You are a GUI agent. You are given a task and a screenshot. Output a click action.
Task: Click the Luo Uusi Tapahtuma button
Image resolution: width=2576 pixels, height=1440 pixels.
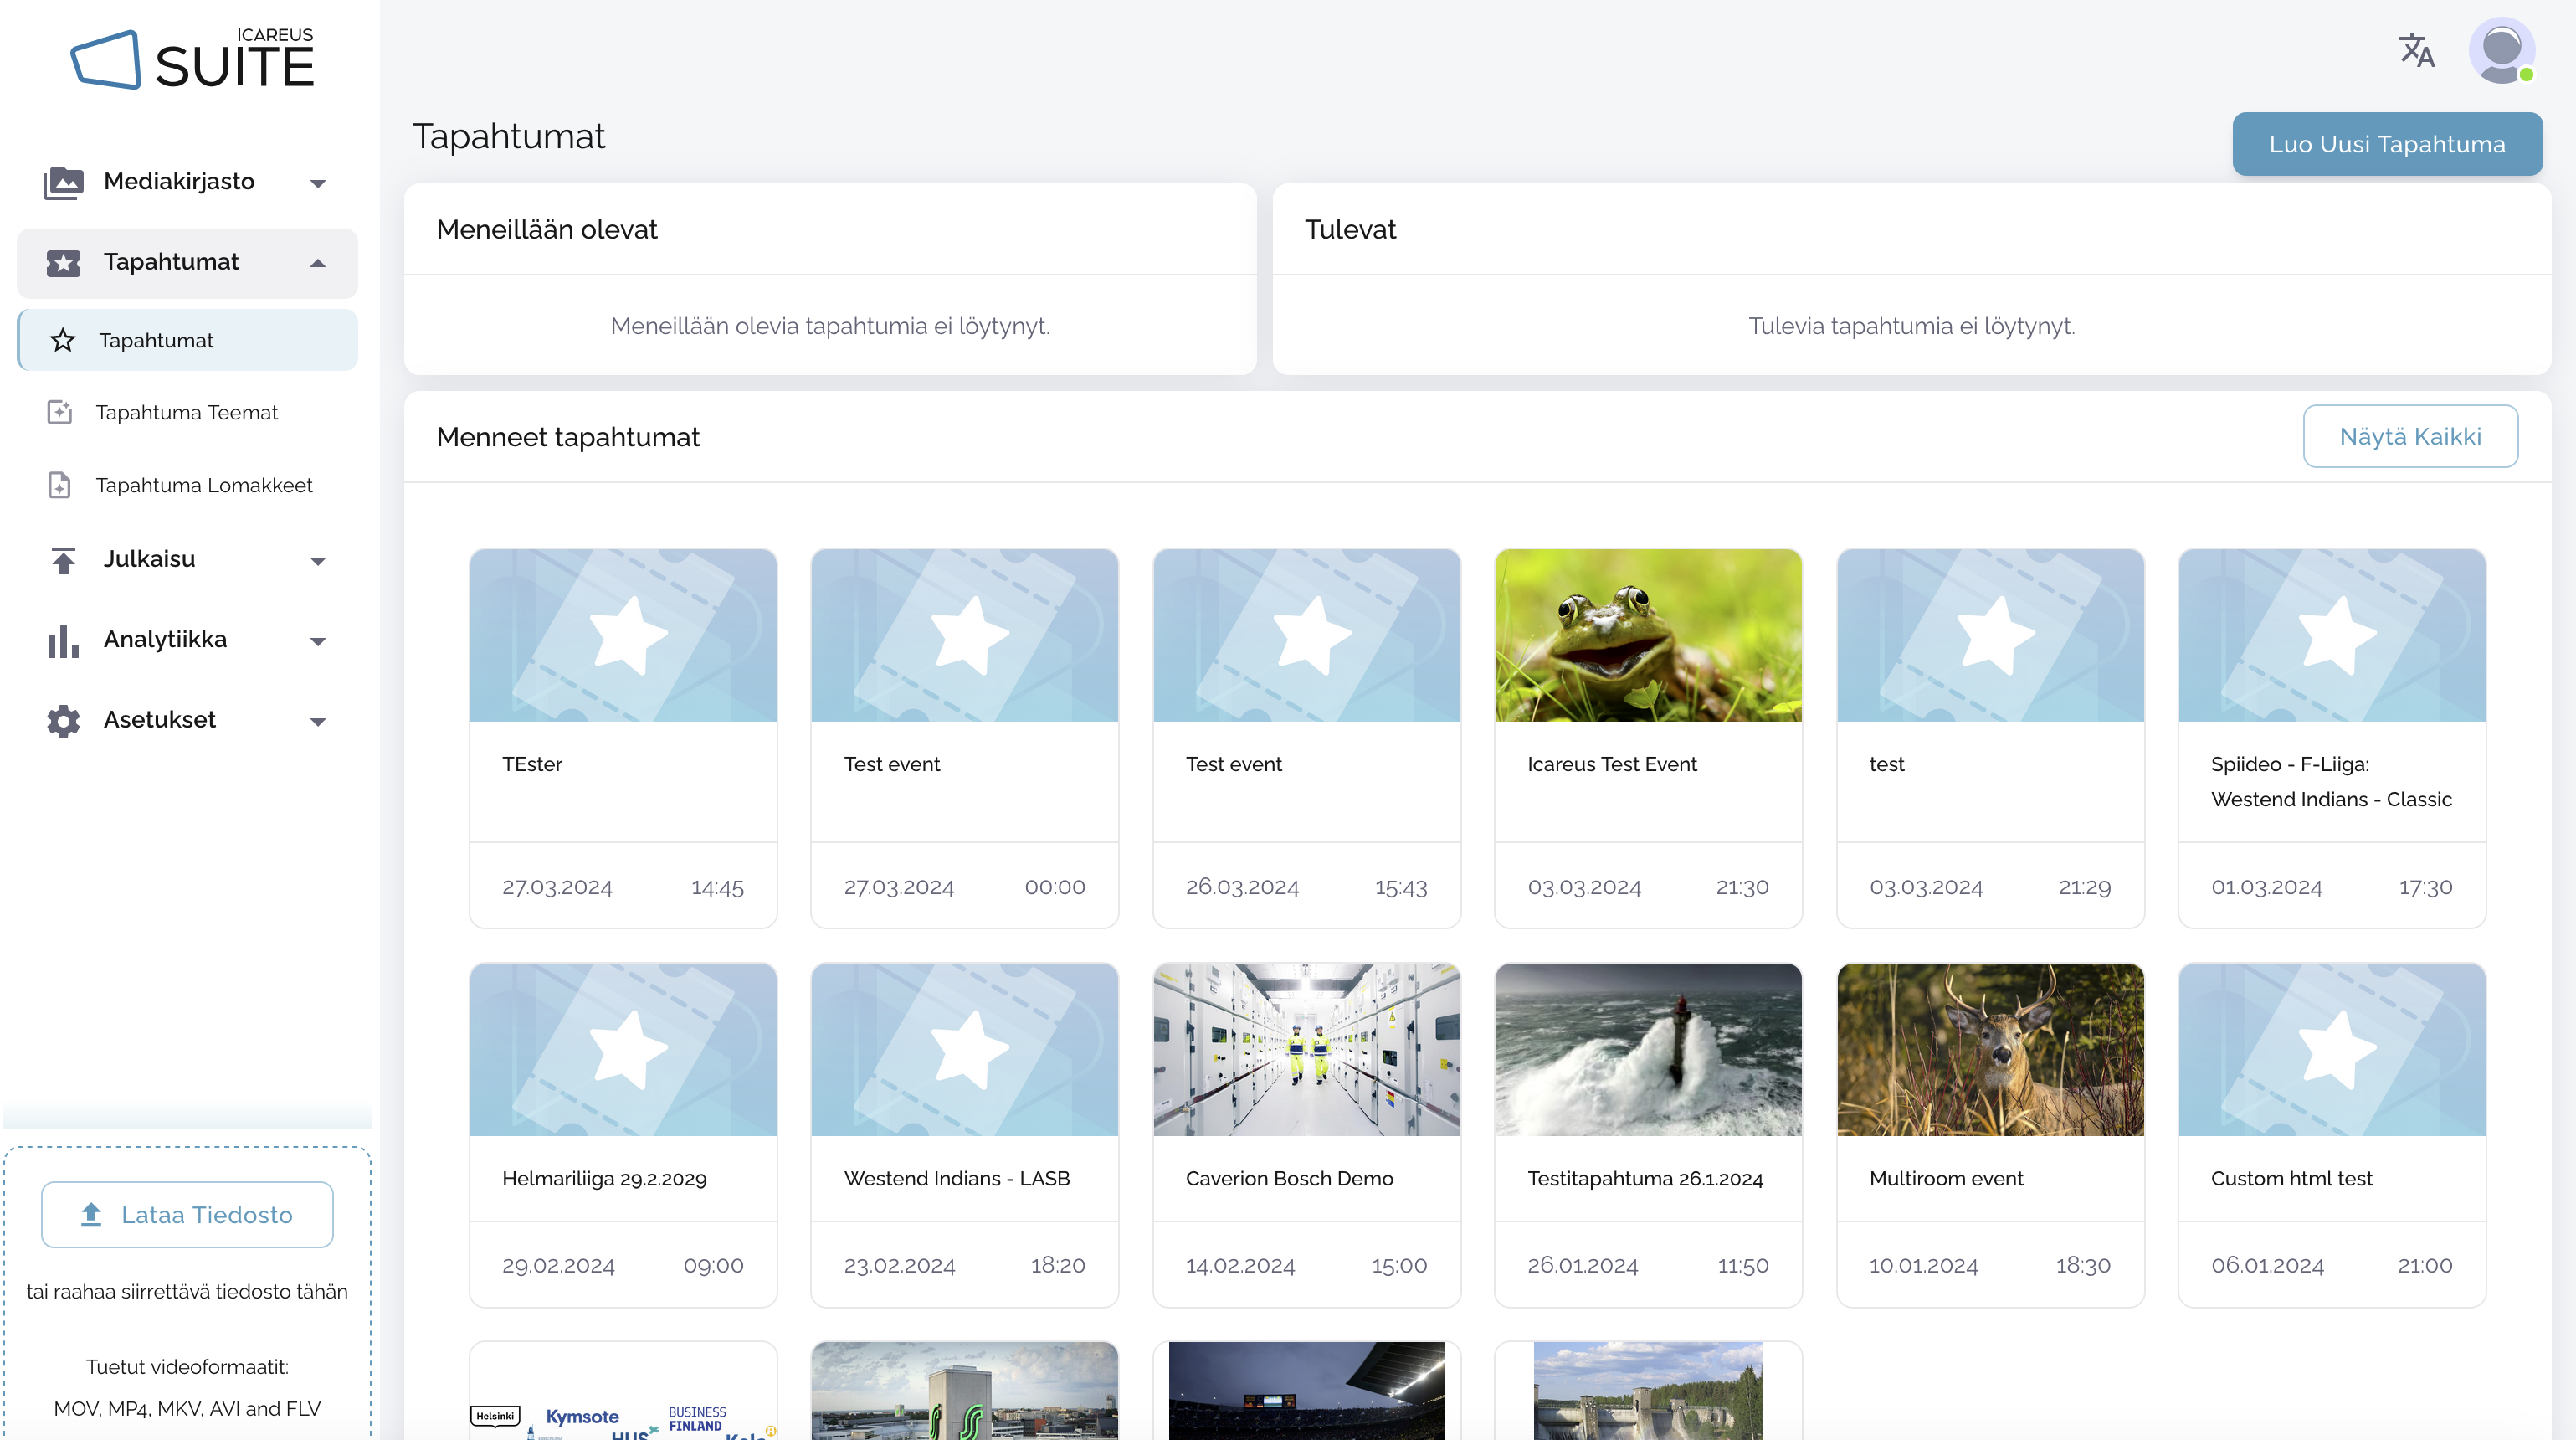tap(2386, 144)
